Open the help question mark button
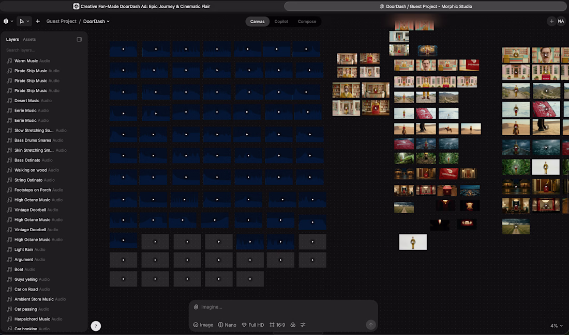Screen dimensions: 569x335 point(96,326)
